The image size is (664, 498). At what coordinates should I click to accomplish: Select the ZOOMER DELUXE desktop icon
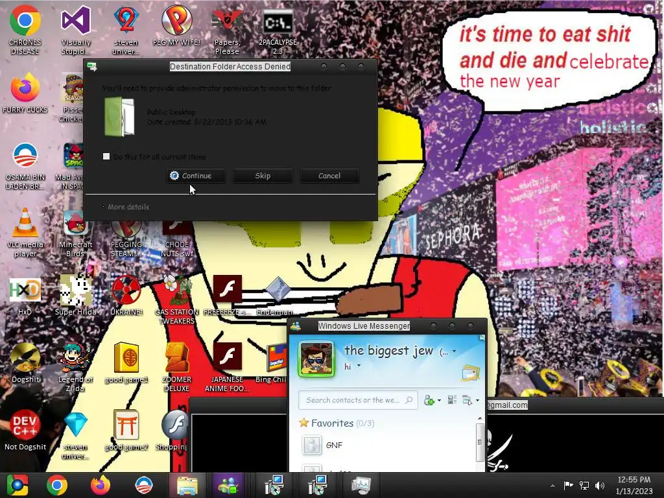click(x=176, y=367)
